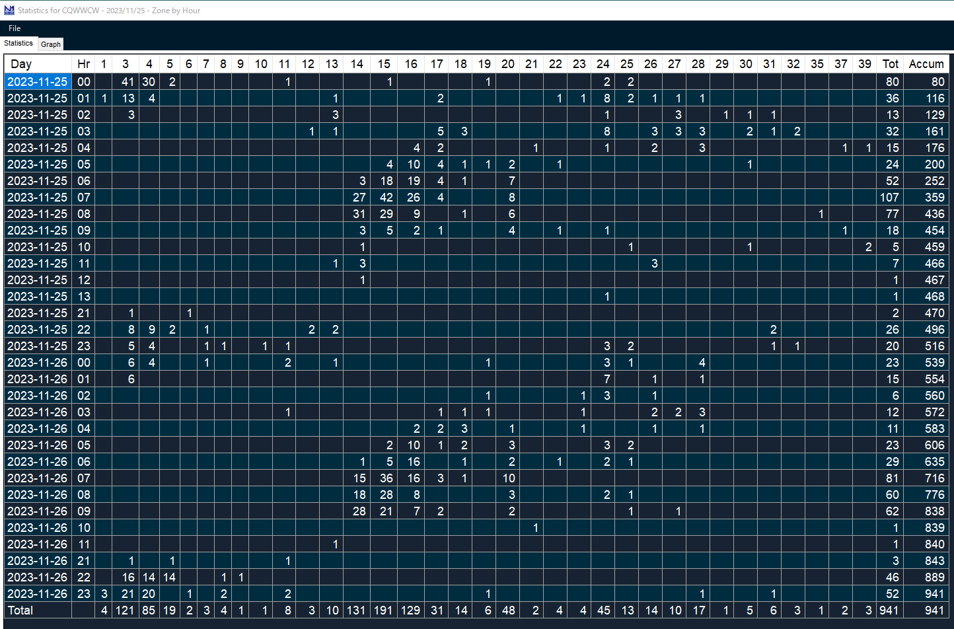Image resolution: width=954 pixels, height=629 pixels.
Task: Click grand total 941 in Tot column
Action: point(891,610)
